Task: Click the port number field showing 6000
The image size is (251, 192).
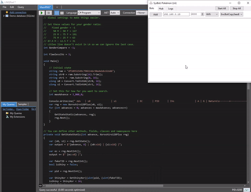Action: 196,14
